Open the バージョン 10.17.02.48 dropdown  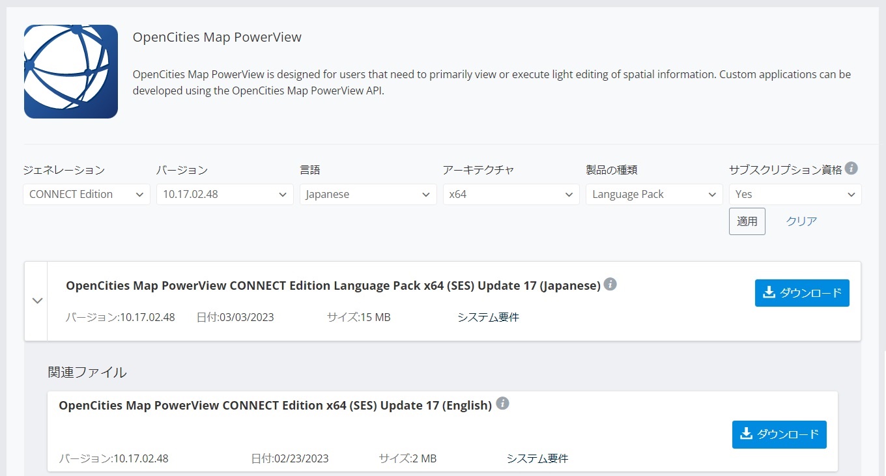[225, 194]
